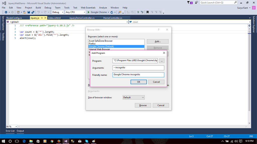This screenshot has height=144, width=257.
Task: Click the Undo arrow icon
Action: (x=38, y=12)
